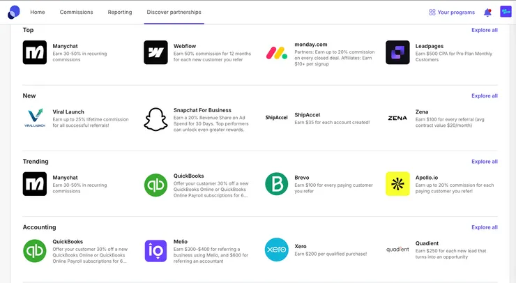Open the user avatar in header
Viewport: 516px width, 283px height.
tap(506, 12)
